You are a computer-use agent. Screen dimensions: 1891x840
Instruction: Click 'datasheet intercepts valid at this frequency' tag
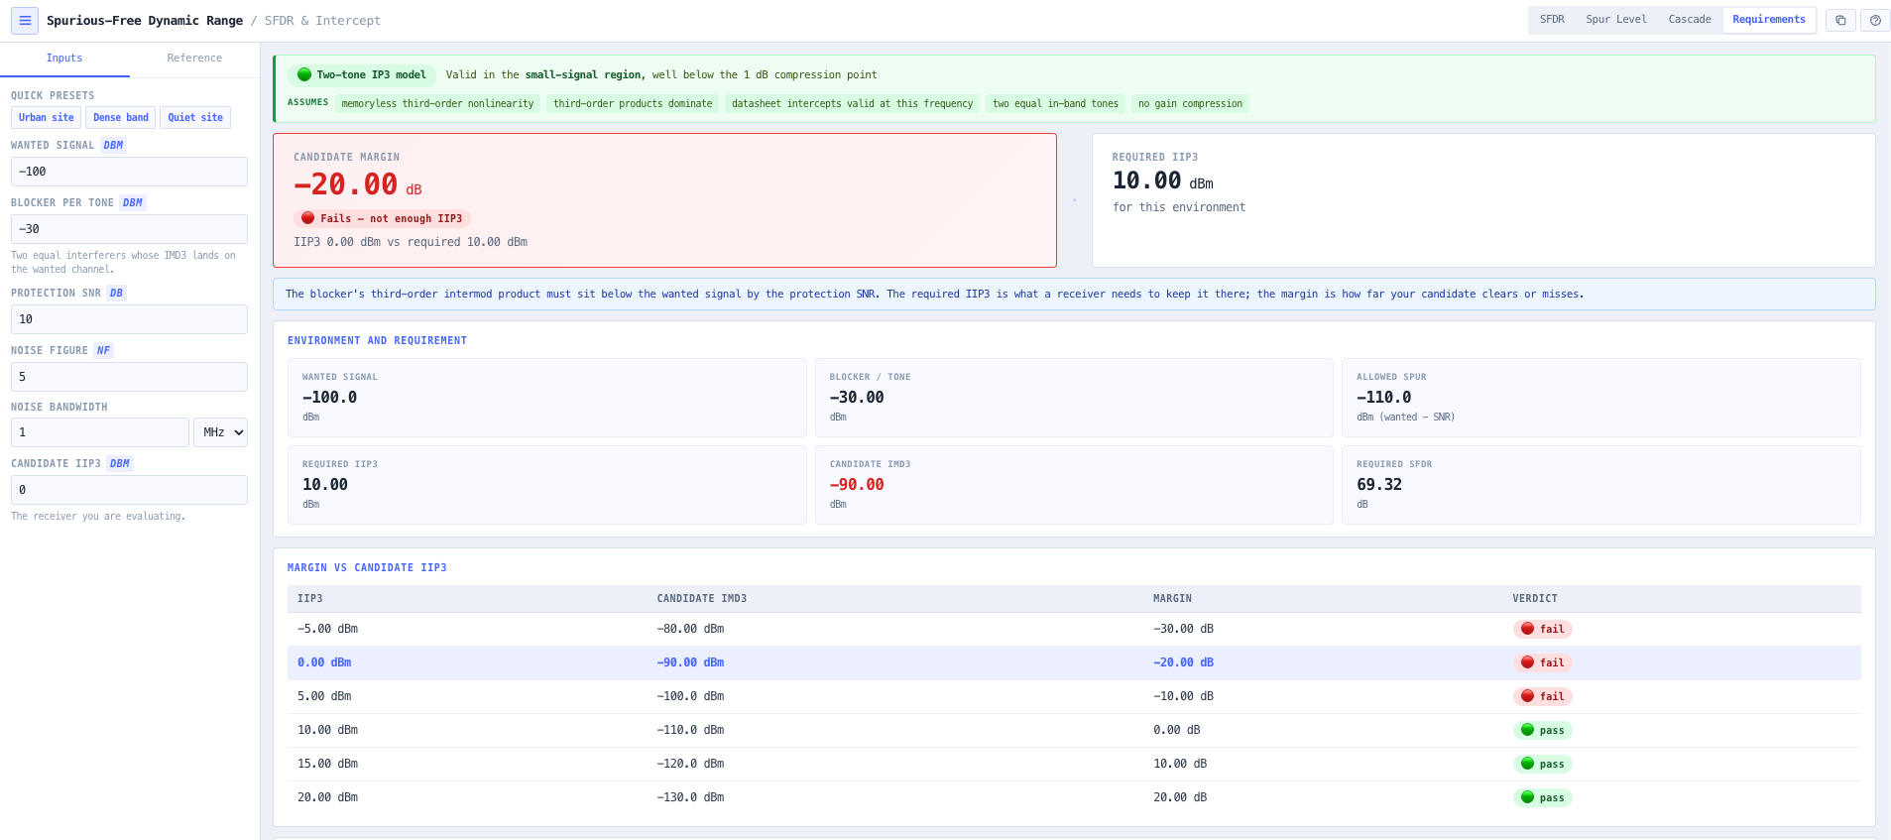[852, 104]
